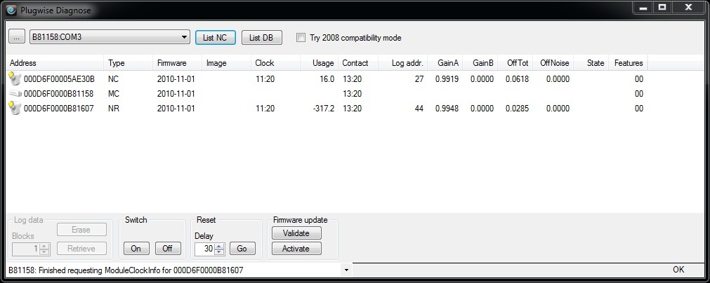Click the NC type cell

(x=113, y=79)
